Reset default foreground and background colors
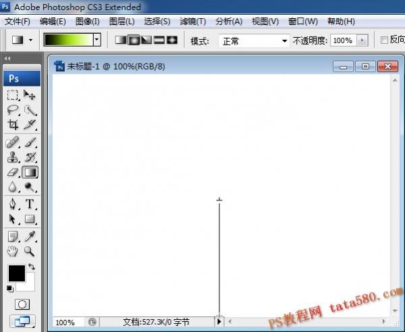This screenshot has height=332, width=405. (10, 288)
